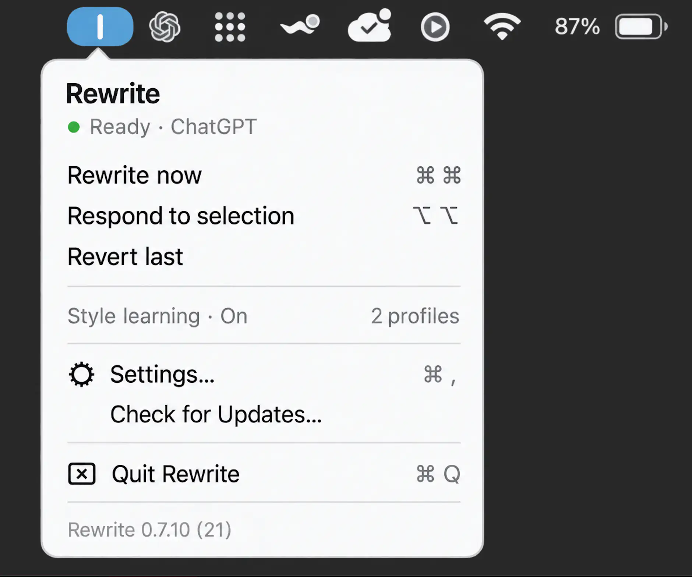This screenshot has height=577, width=692.
Task: Open the wave-with-dot menu bar icon
Action: (300, 25)
